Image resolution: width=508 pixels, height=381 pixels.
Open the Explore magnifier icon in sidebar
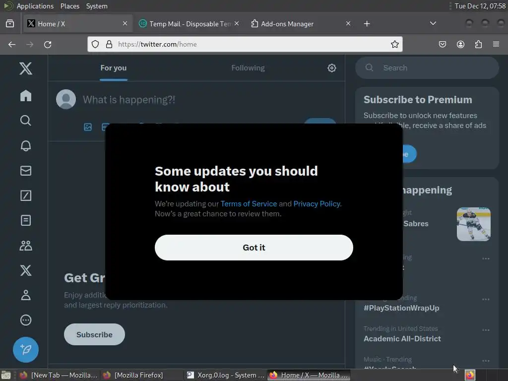(x=26, y=121)
